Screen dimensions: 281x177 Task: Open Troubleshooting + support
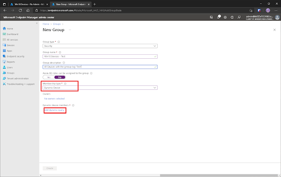[18, 84]
